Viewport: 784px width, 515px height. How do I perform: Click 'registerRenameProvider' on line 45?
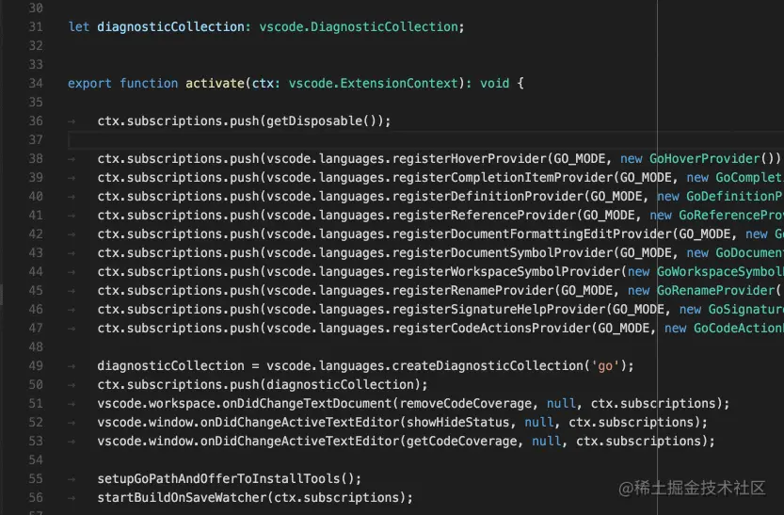(x=473, y=291)
